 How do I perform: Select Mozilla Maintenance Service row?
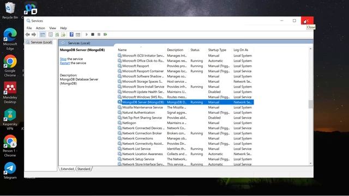pyautogui.click(x=185, y=107)
